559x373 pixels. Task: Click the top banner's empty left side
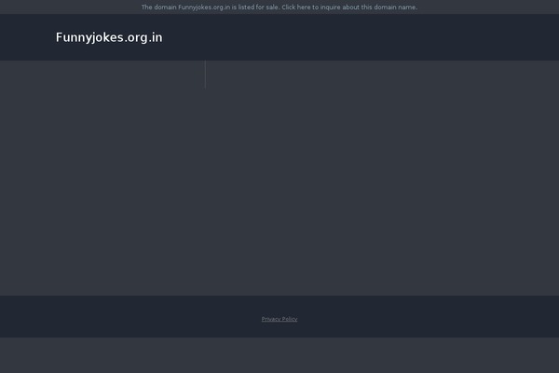70,7
